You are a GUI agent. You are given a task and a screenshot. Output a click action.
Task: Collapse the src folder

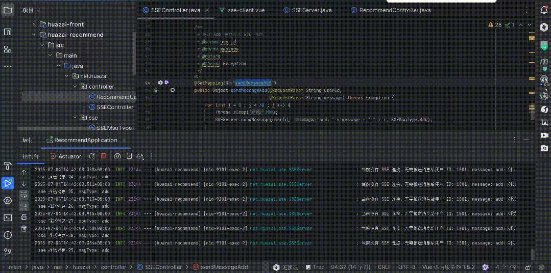coord(41,45)
